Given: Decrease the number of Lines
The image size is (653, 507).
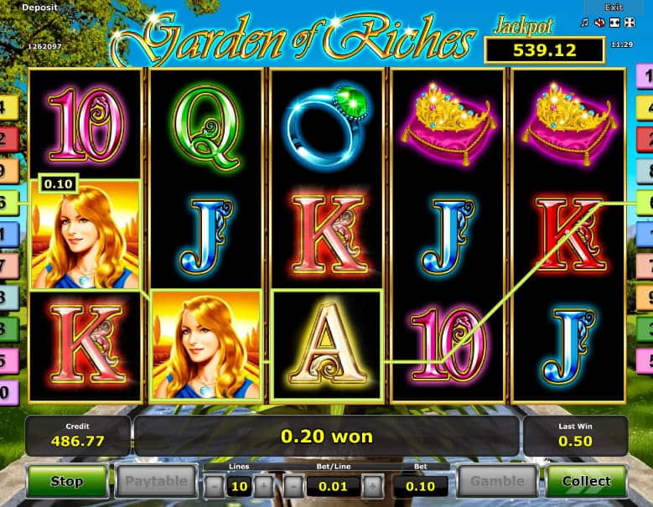Looking at the screenshot, I should pos(215,486).
